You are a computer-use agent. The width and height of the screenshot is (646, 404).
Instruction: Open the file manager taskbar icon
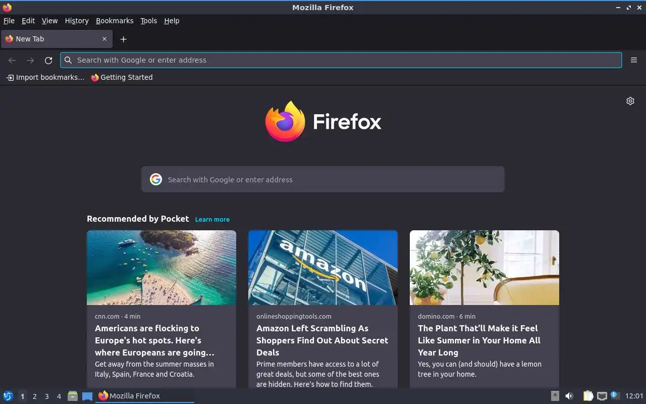pos(73,396)
